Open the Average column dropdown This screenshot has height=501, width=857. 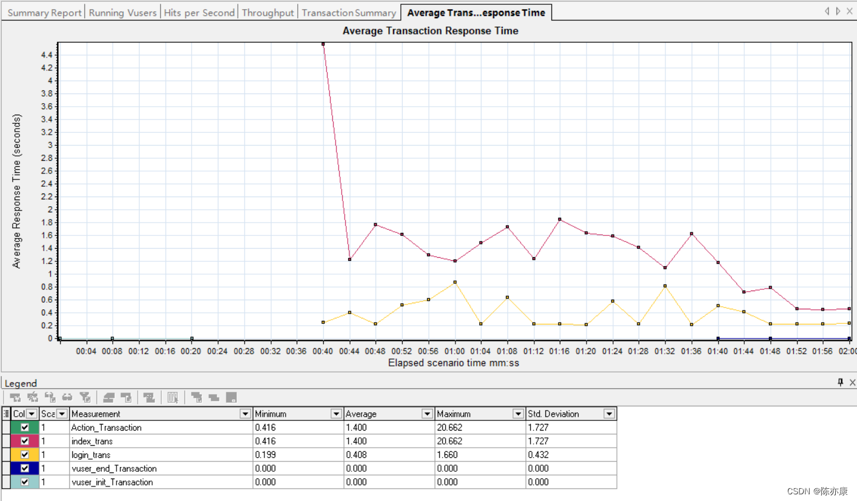click(x=428, y=414)
